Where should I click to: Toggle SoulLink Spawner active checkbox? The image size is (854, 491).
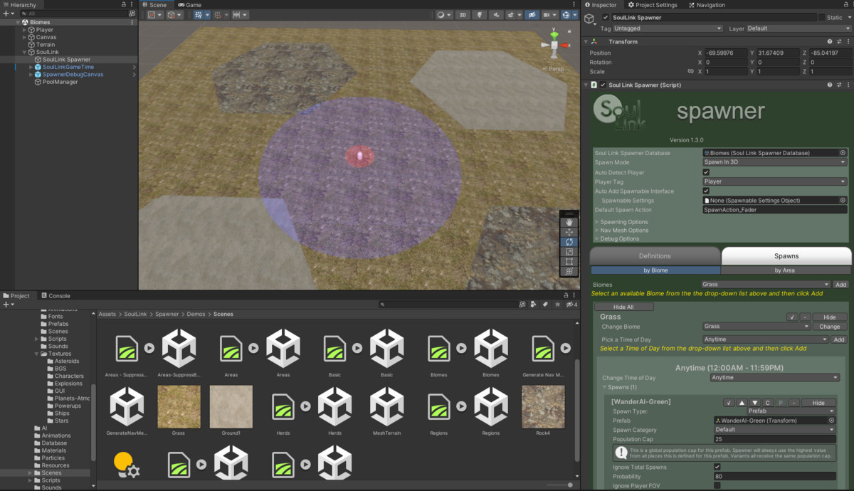tap(606, 17)
